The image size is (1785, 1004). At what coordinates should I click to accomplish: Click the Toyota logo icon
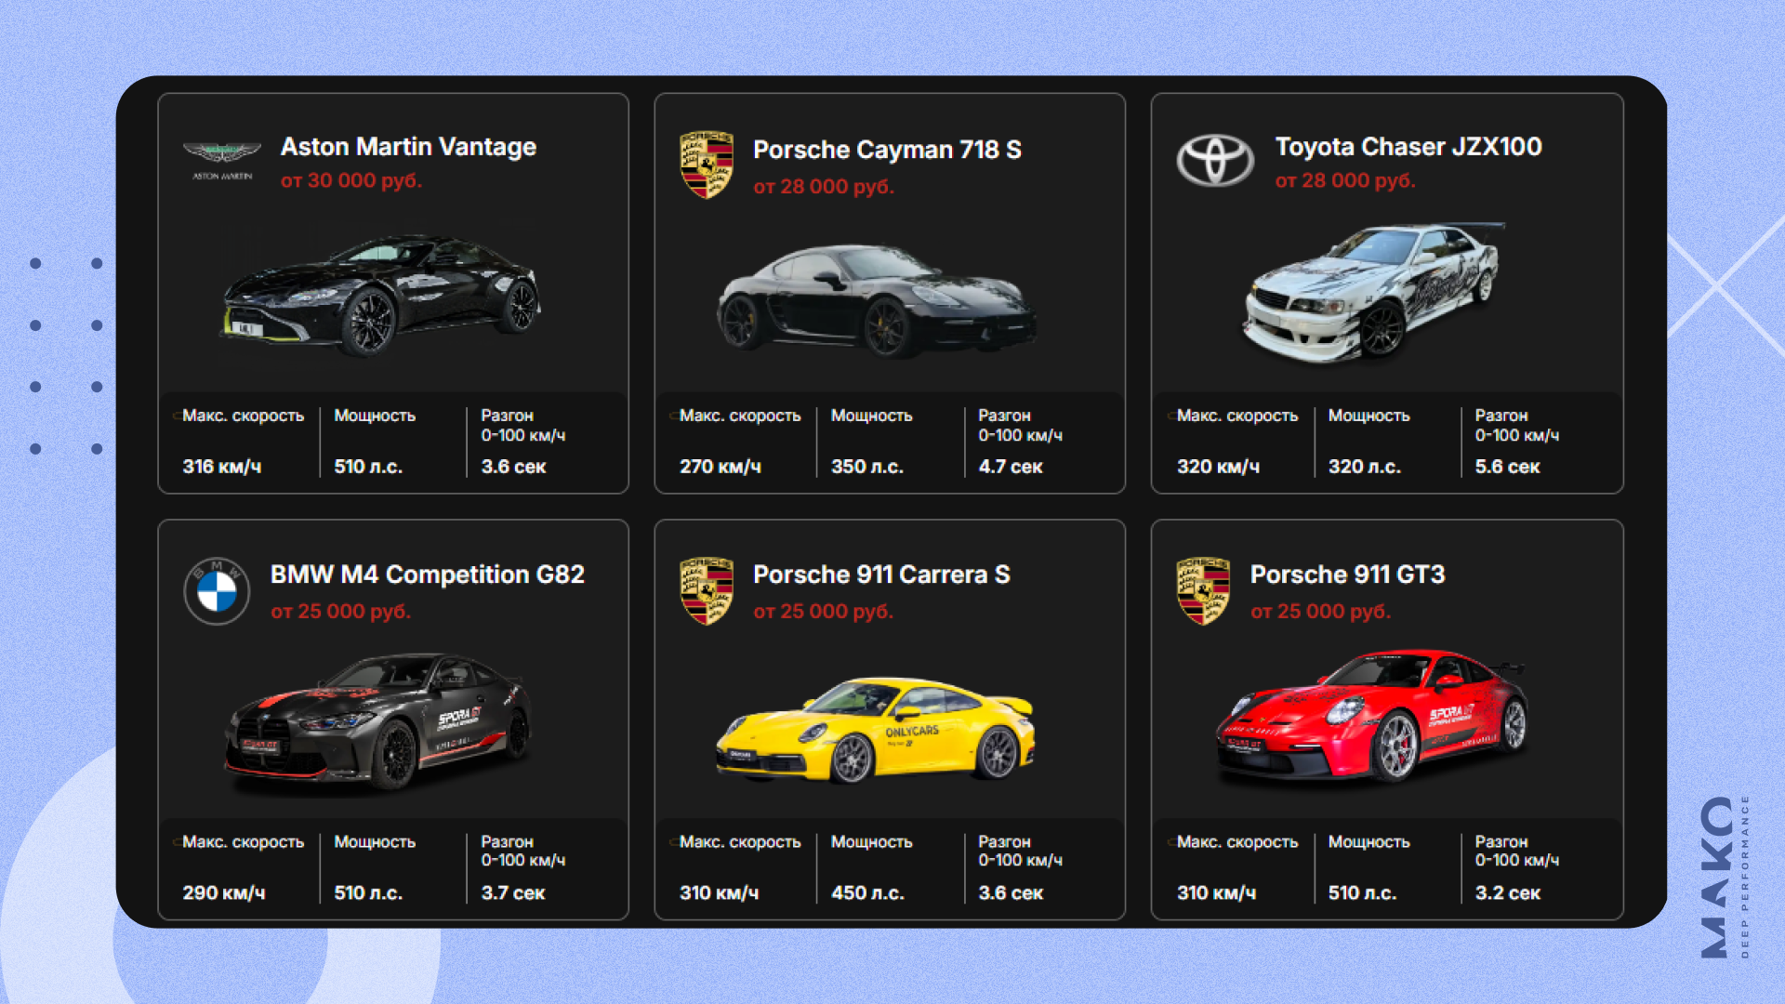point(1215,160)
